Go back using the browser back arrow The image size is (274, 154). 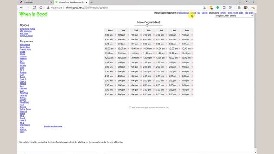[21, 8]
